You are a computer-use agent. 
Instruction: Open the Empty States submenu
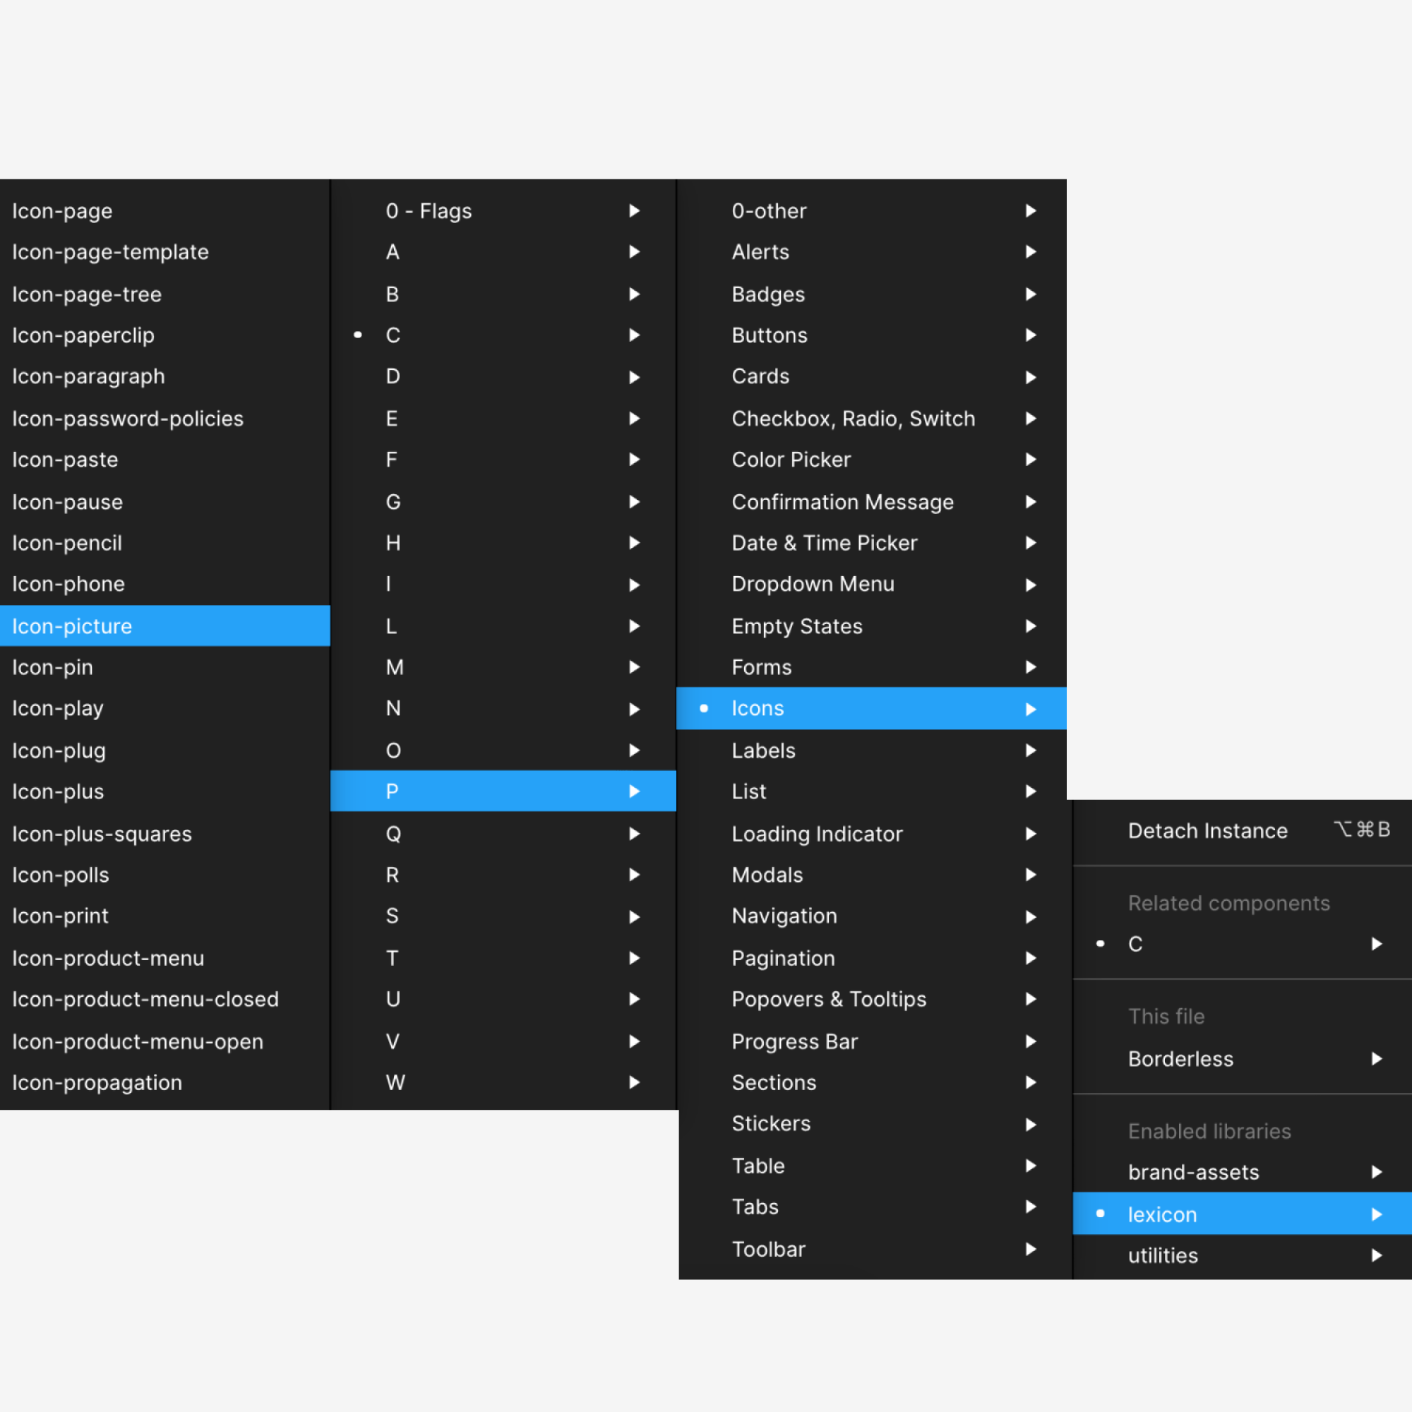(x=870, y=626)
